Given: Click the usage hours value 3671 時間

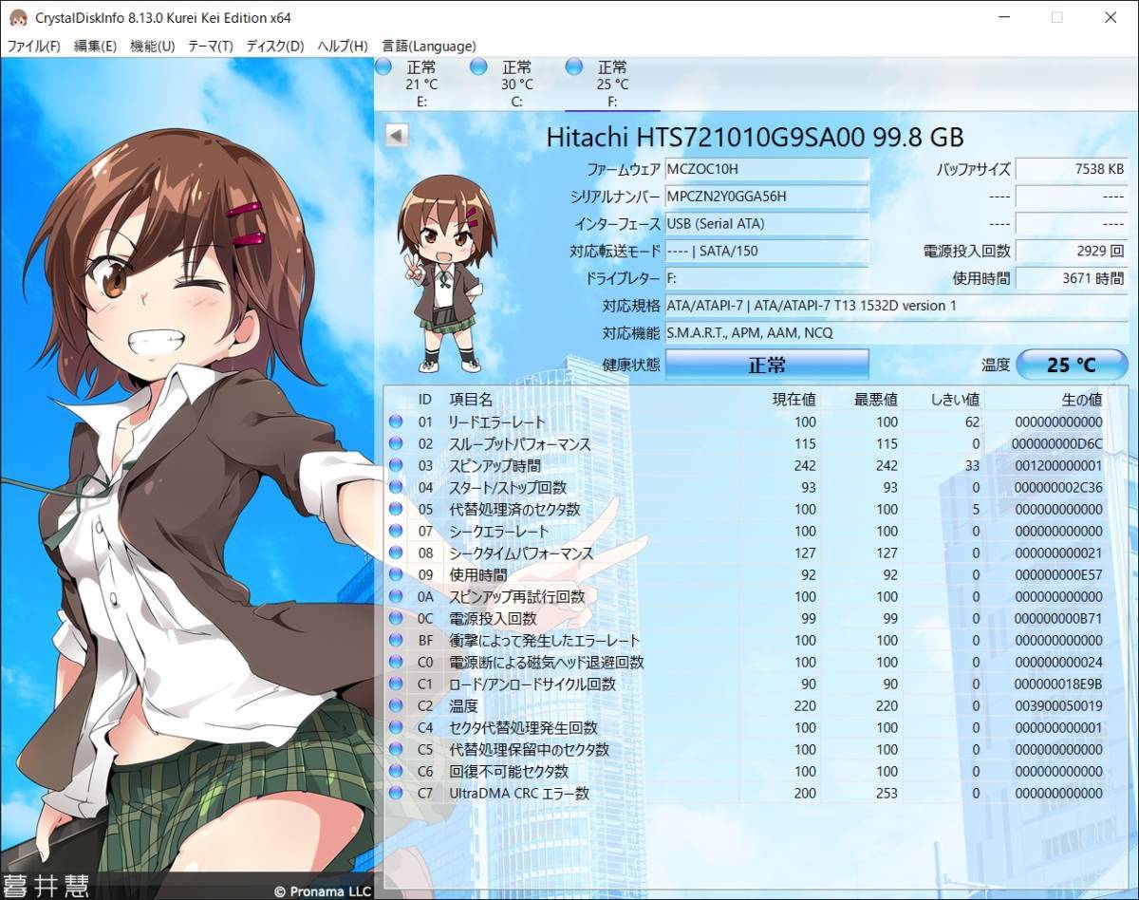Looking at the screenshot, I should coord(1072,279).
